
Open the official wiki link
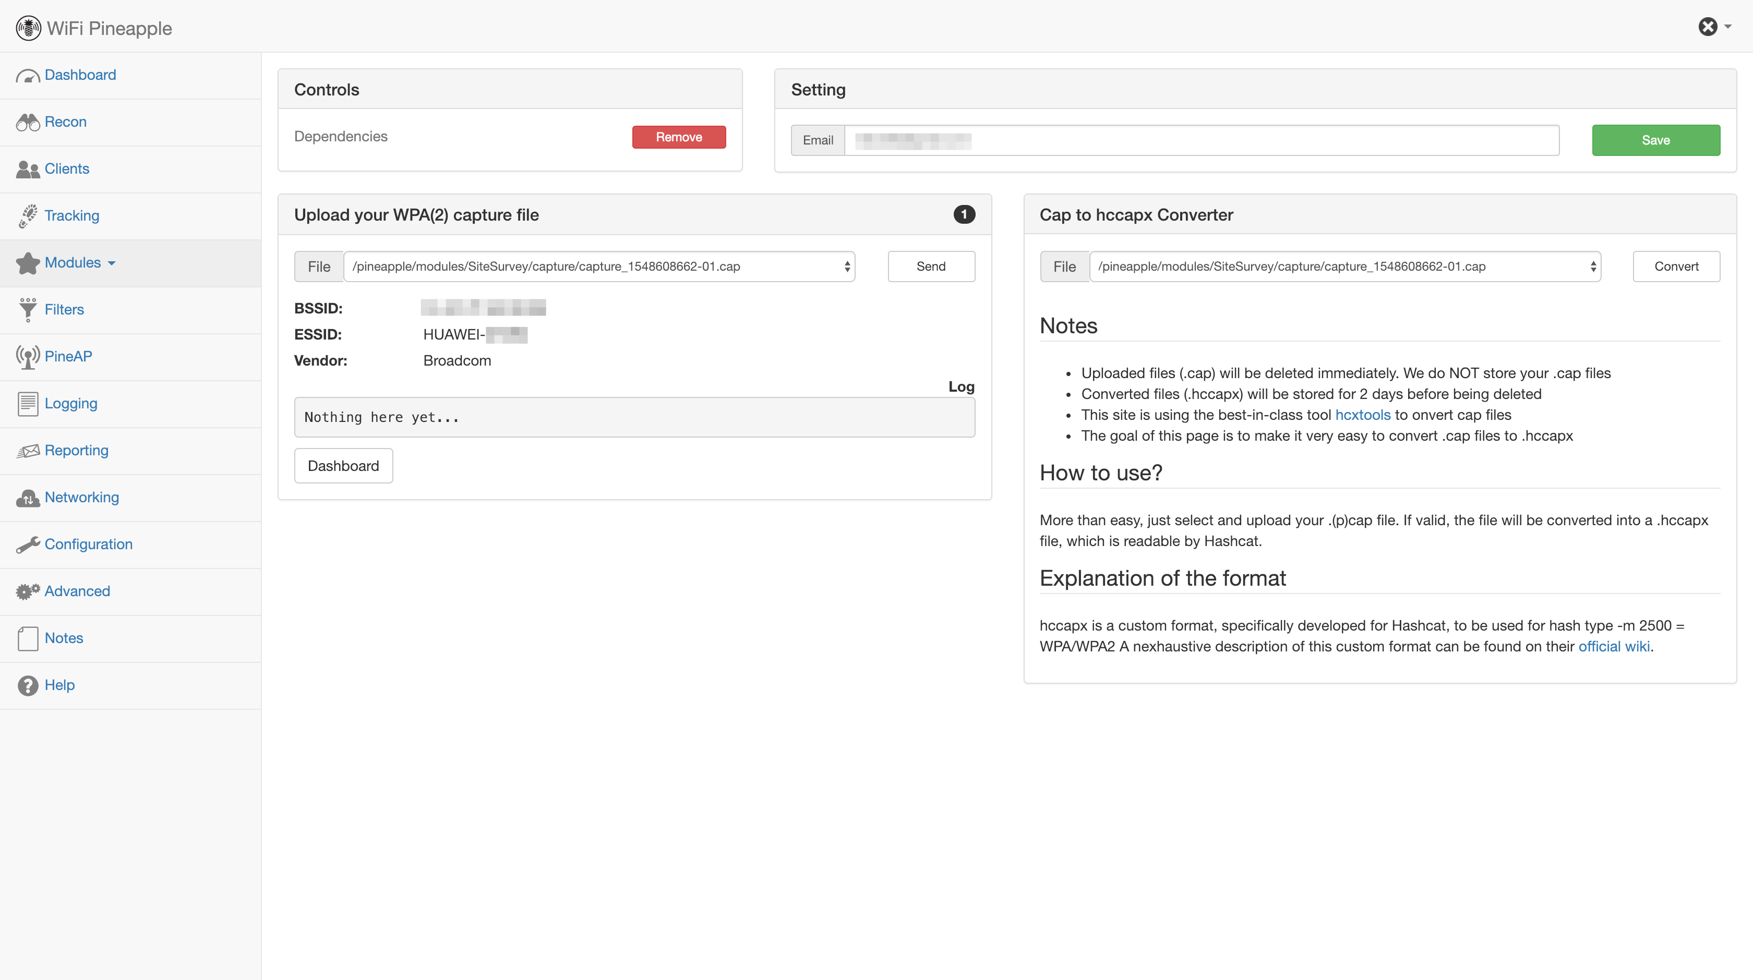click(1614, 646)
